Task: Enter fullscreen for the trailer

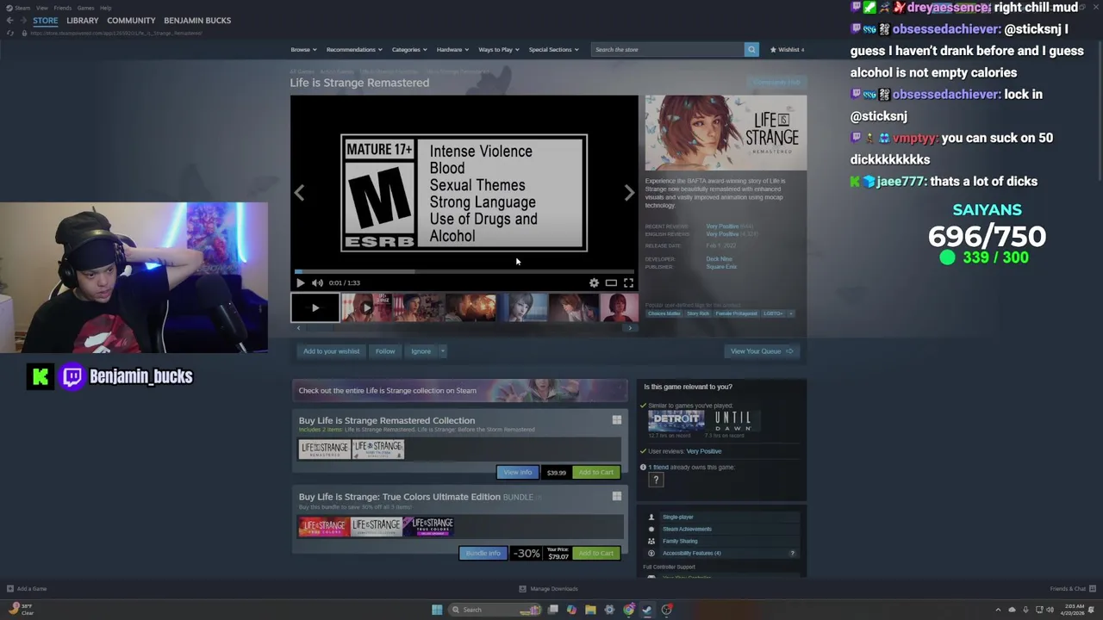Action: (x=628, y=282)
